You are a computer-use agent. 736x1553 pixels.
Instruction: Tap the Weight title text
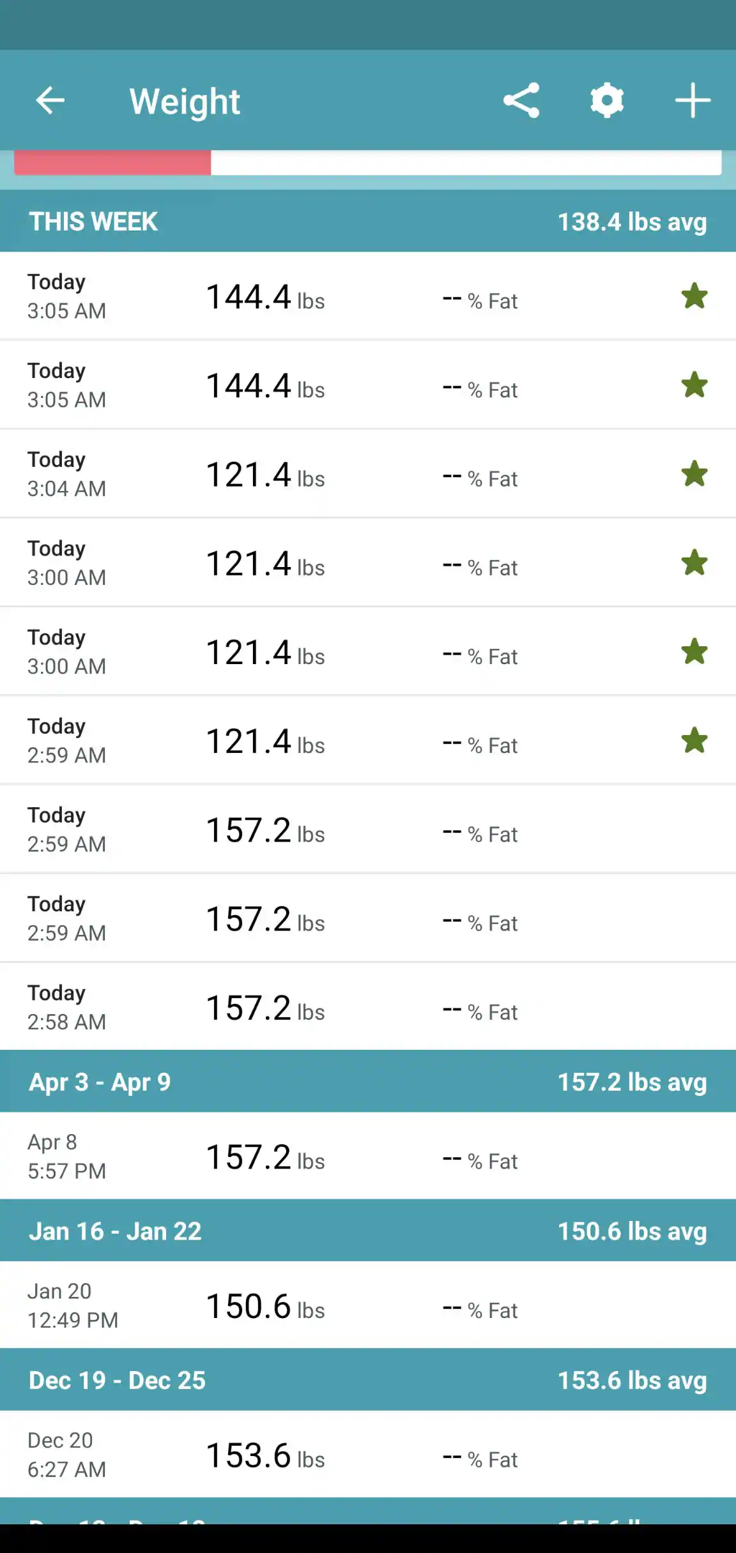pyautogui.click(x=185, y=101)
